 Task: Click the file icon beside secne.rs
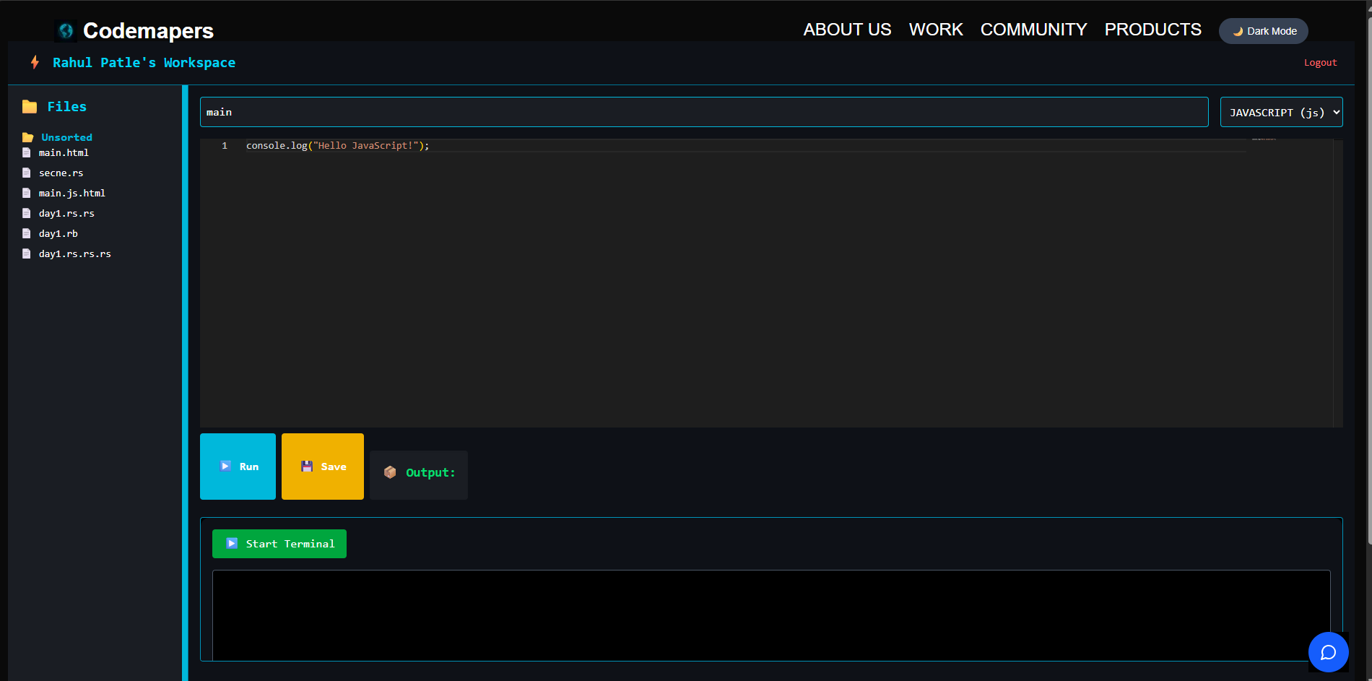pos(27,173)
